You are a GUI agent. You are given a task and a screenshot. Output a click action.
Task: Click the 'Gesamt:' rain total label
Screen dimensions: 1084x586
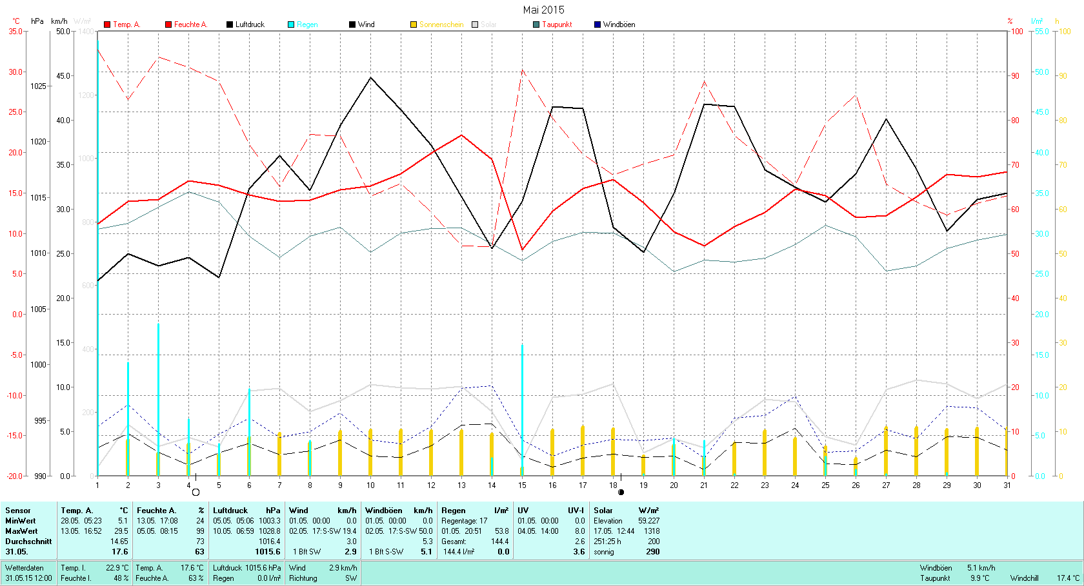coord(454,542)
